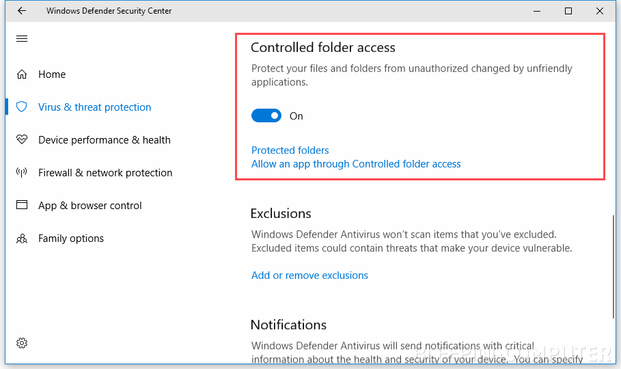Click the App & browser control window icon
Image resolution: width=621 pixels, height=369 pixels.
tap(22, 206)
